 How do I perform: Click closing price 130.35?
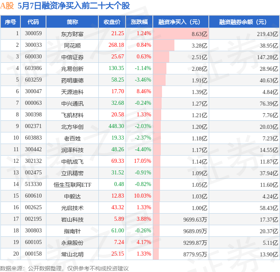point(116,68)
